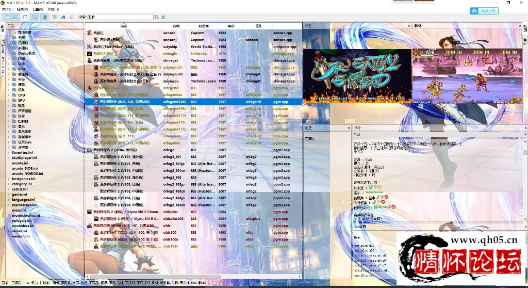Close the 历史 history panel

pyautogui.click(x=349, y=128)
